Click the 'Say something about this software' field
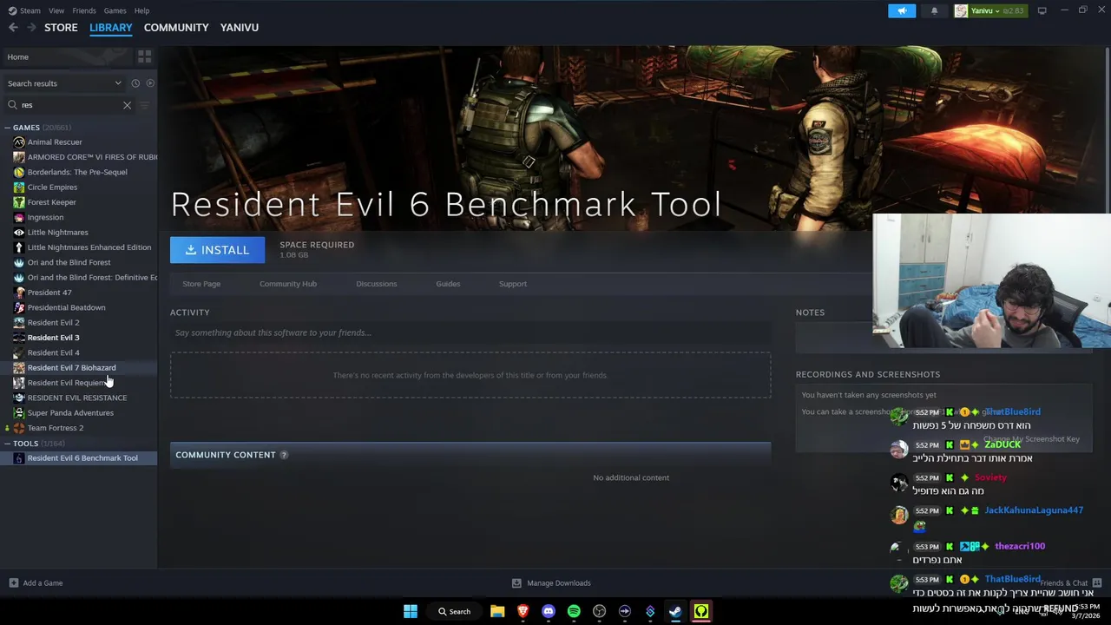The height and width of the screenshot is (625, 1111). [470, 332]
